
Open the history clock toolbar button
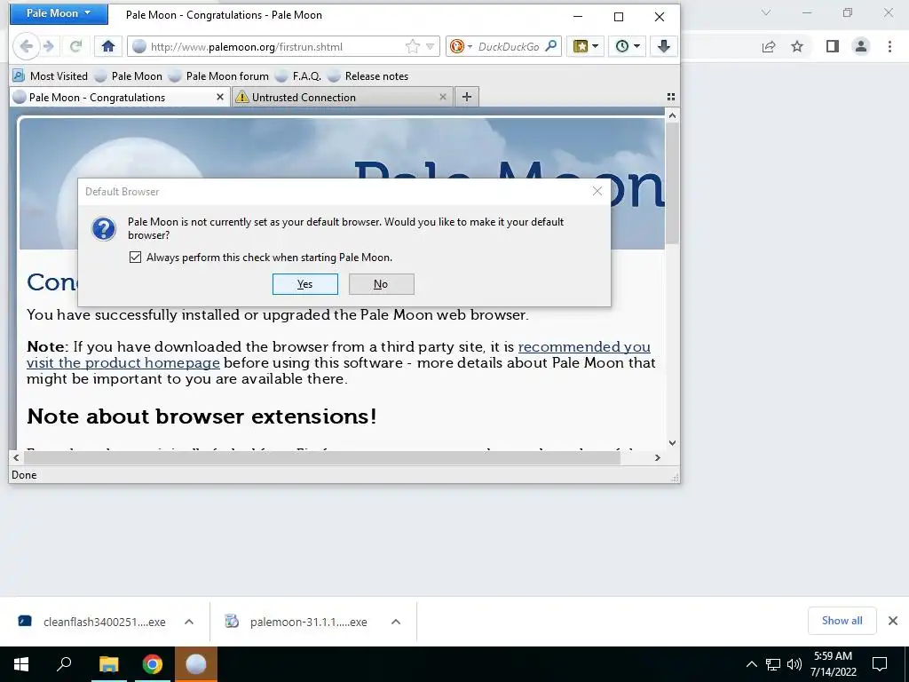[x=628, y=46]
